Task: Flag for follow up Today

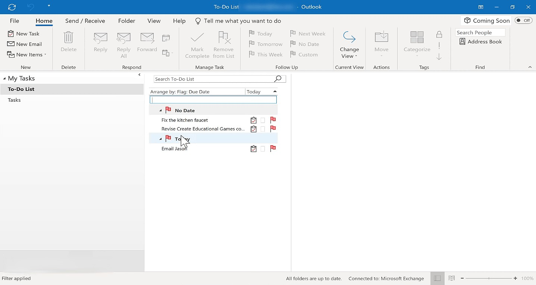Action: 260,34
